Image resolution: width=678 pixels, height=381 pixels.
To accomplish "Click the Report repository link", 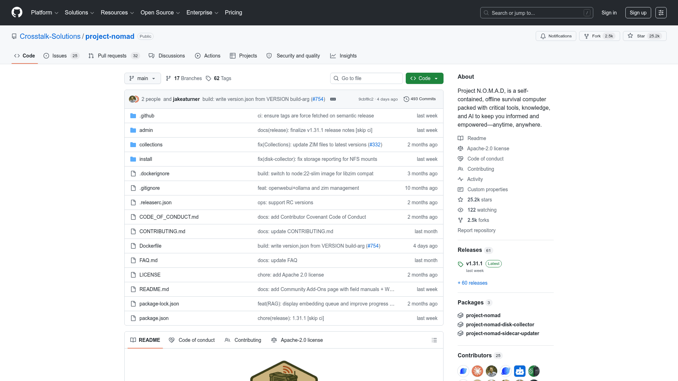I will 476,230.
